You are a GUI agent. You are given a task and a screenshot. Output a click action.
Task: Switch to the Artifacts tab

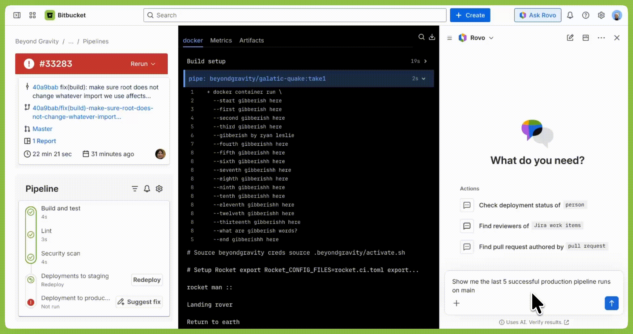tap(252, 40)
